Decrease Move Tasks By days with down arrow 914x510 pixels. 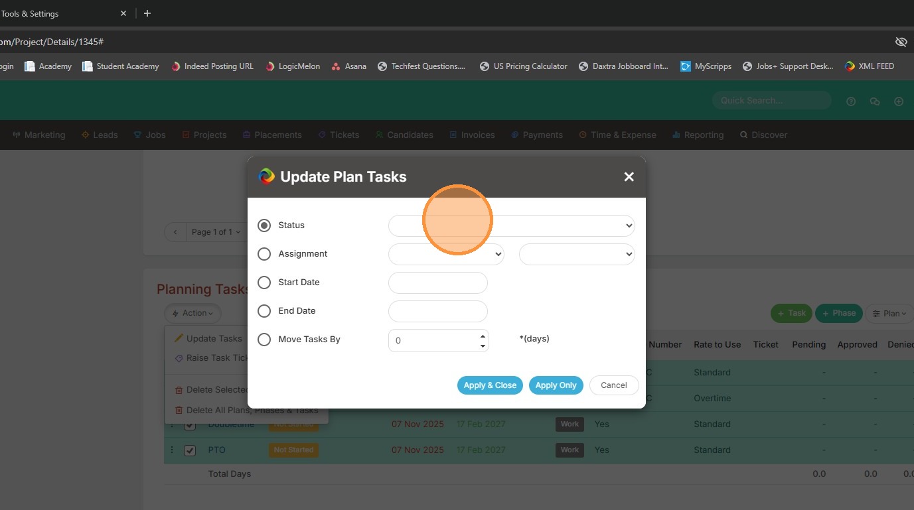[x=483, y=346]
